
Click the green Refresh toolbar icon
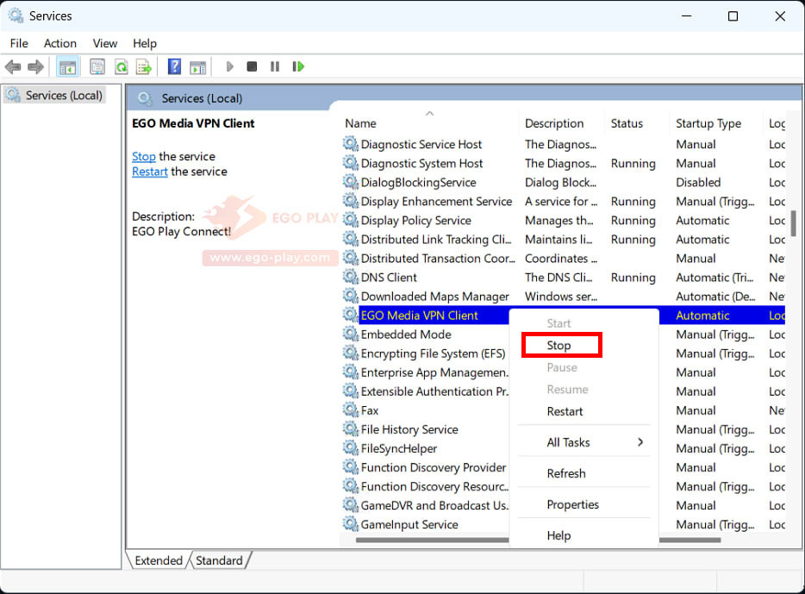point(122,66)
